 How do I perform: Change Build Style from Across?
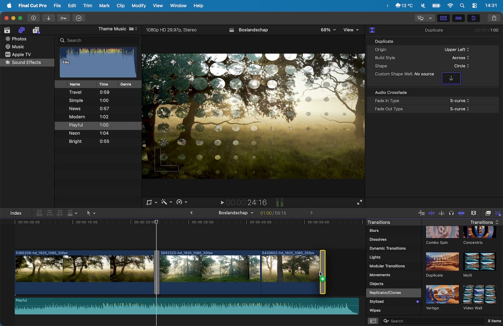pyautogui.click(x=460, y=58)
